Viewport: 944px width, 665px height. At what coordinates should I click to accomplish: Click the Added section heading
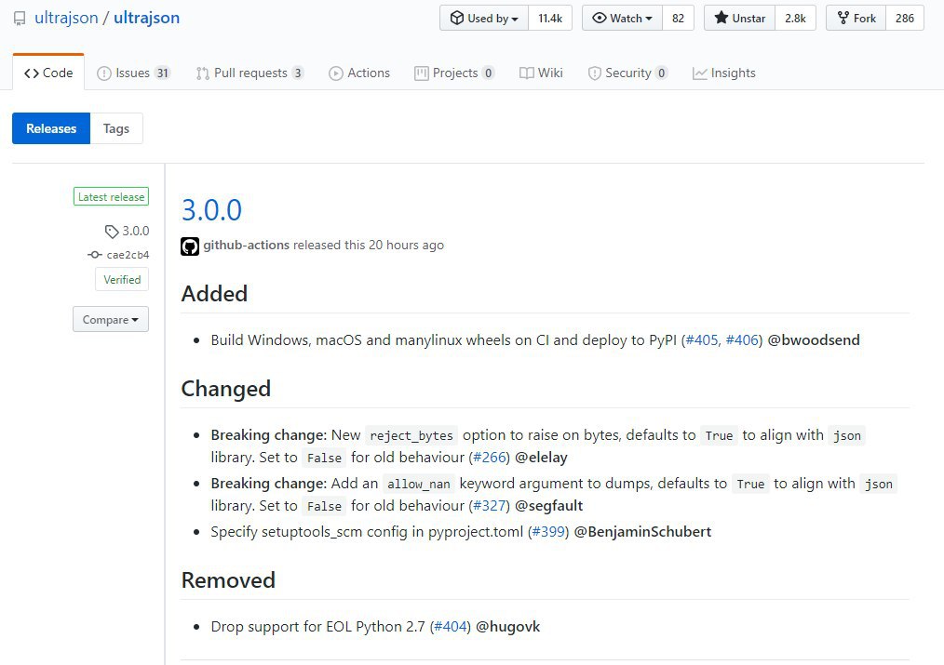tap(214, 293)
